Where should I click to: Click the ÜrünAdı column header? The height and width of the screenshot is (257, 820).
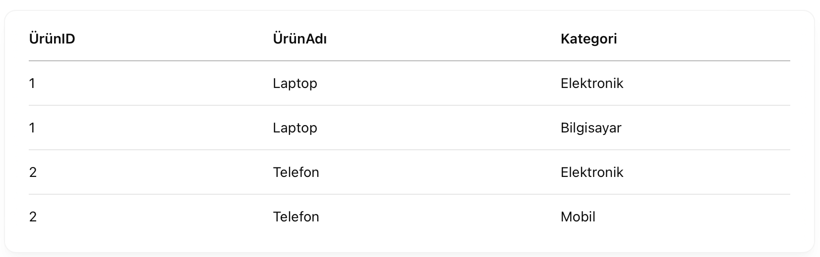coord(299,39)
